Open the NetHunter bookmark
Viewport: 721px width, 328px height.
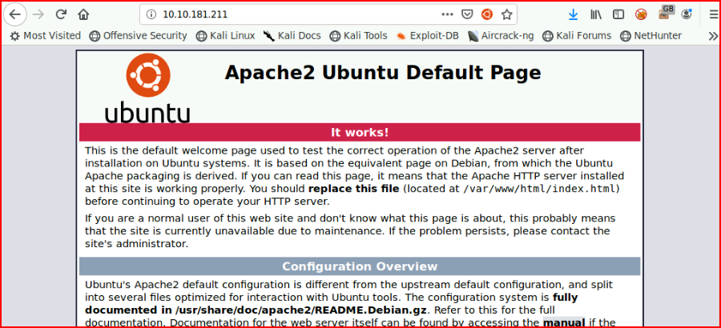[x=651, y=35]
